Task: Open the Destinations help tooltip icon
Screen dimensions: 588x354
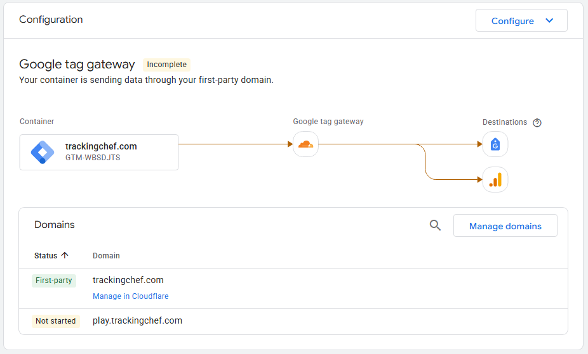Action: pos(537,123)
